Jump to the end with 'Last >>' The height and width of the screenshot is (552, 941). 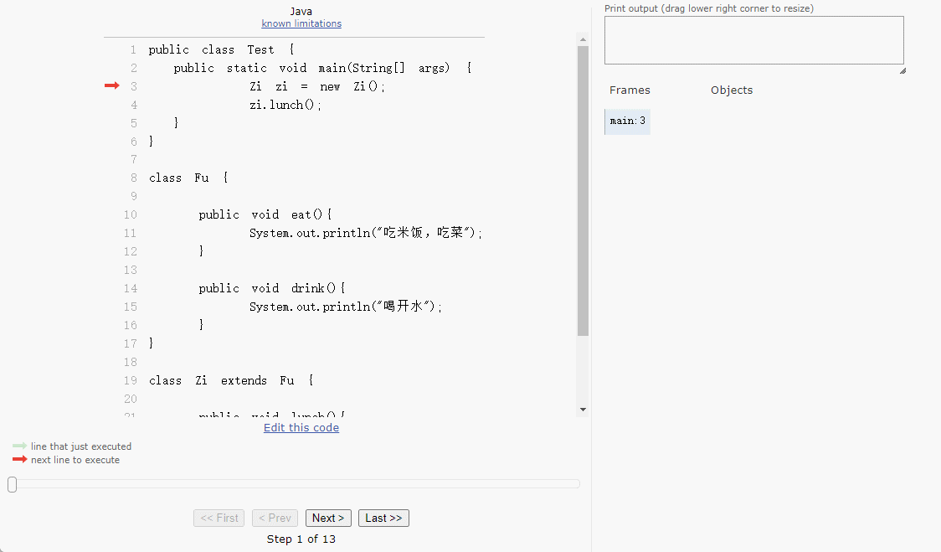coord(383,518)
